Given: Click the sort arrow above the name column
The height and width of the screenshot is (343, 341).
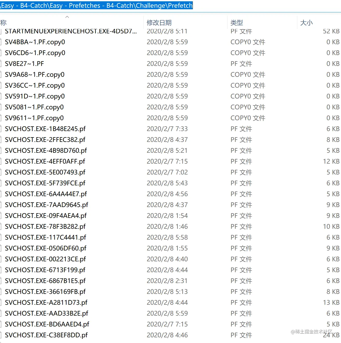Looking at the screenshot, I should coord(67,17).
